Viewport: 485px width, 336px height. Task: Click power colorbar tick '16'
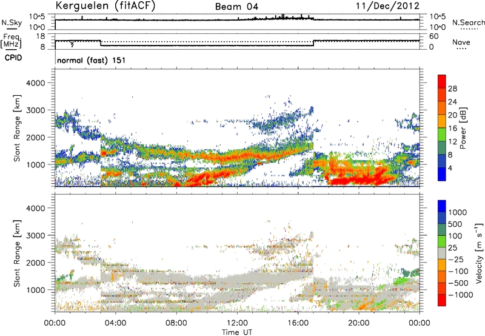[452, 129]
